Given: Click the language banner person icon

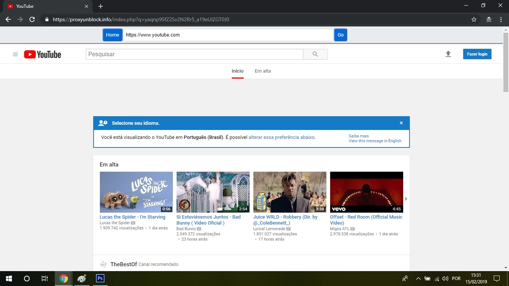Looking at the screenshot, I should 102,123.
